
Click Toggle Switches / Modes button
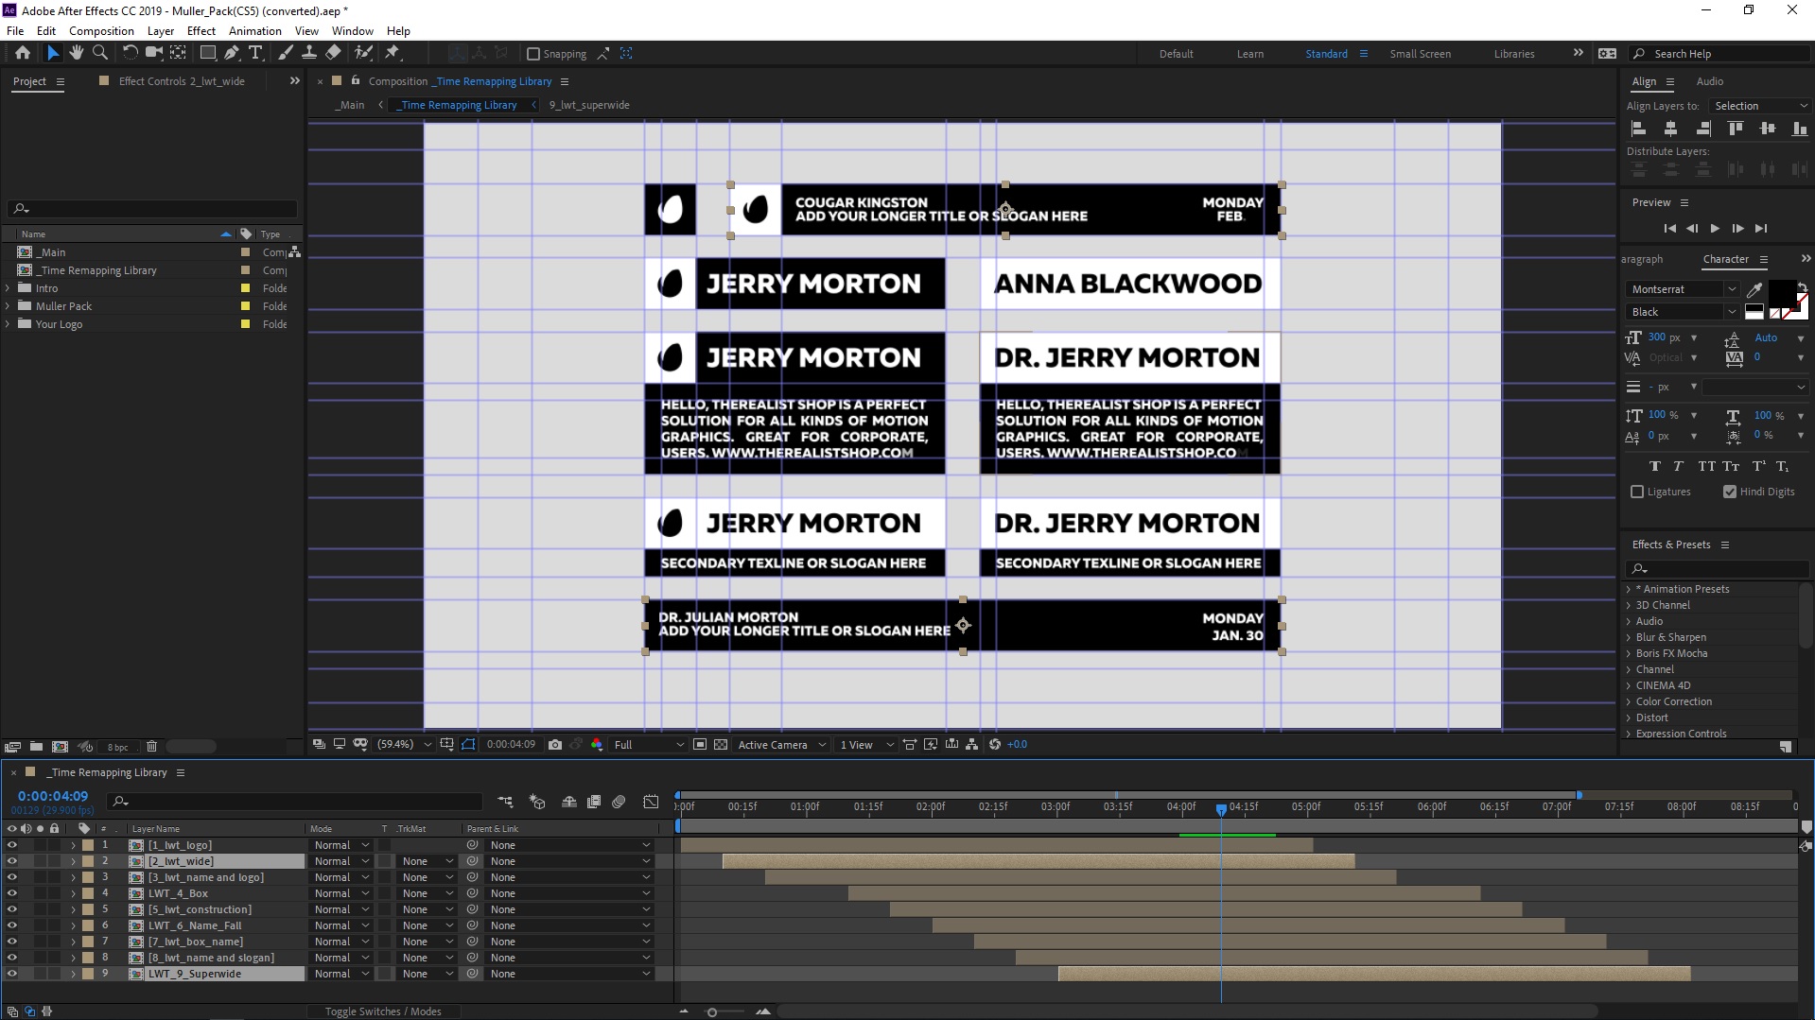tap(383, 1011)
